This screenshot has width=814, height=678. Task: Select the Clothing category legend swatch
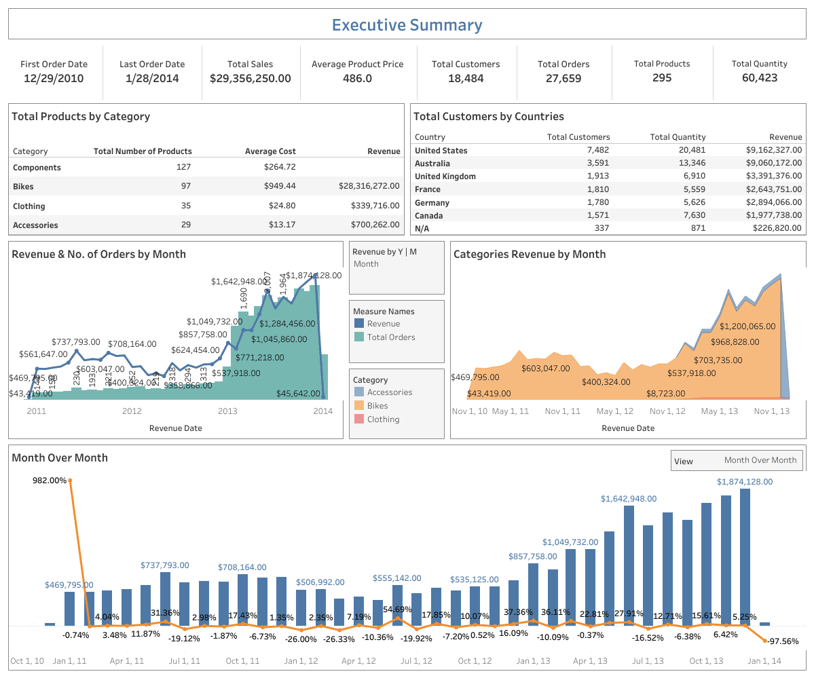[x=359, y=419]
